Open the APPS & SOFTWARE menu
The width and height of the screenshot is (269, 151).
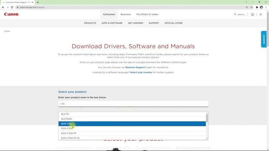coord(112,23)
